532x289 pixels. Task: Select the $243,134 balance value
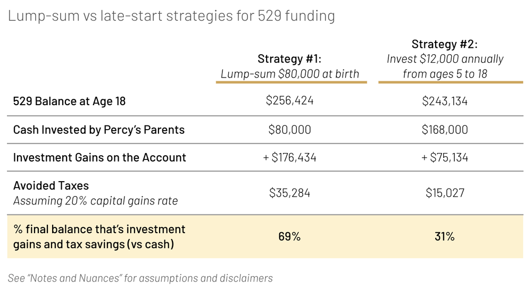pyautogui.click(x=445, y=101)
